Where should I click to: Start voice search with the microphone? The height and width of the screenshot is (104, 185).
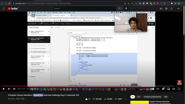pyautogui.click(x=126, y=8)
